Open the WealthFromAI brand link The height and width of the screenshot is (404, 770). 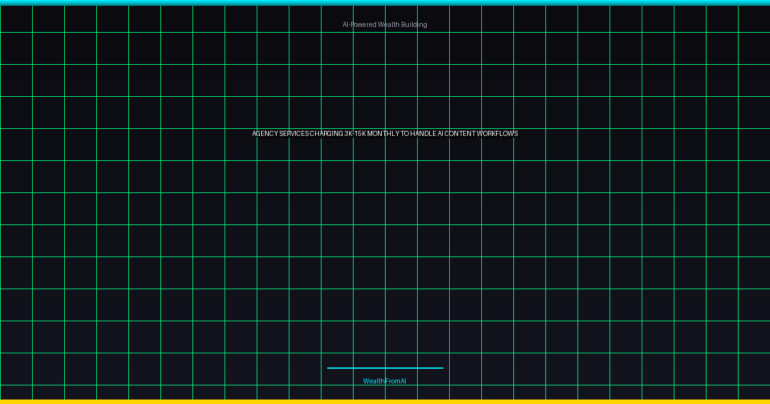click(384, 381)
